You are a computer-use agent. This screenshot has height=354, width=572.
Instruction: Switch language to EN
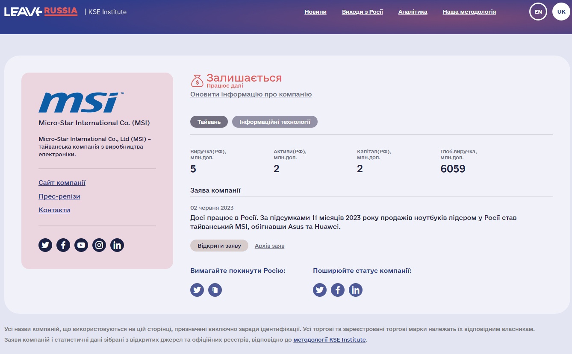point(538,12)
